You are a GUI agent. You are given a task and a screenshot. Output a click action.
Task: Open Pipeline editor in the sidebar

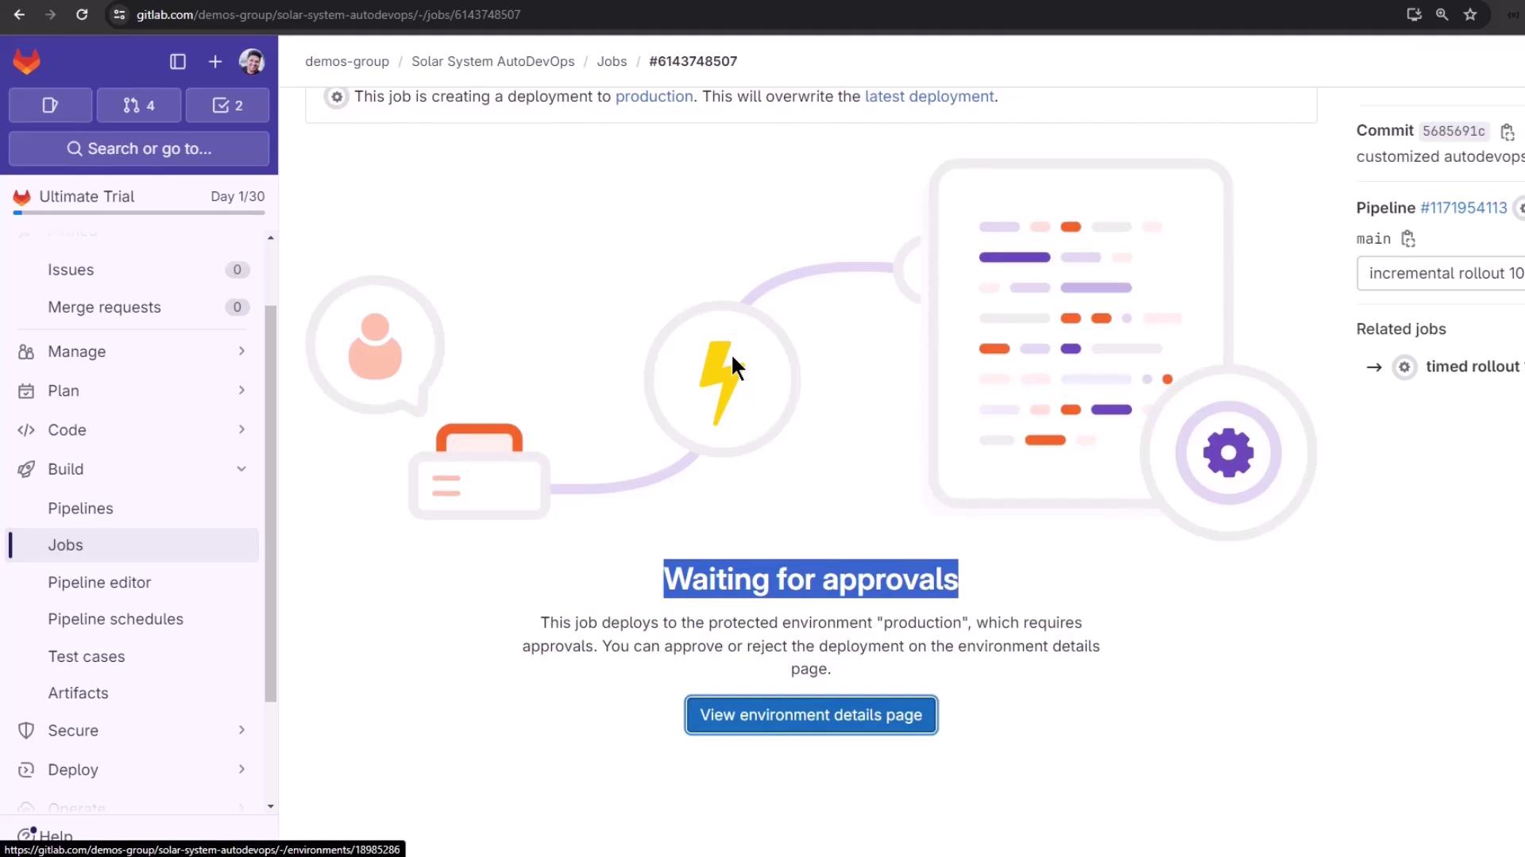coord(99,582)
